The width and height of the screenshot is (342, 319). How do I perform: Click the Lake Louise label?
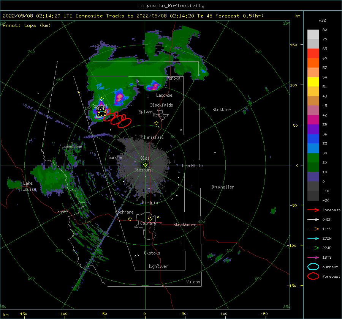[29, 186]
